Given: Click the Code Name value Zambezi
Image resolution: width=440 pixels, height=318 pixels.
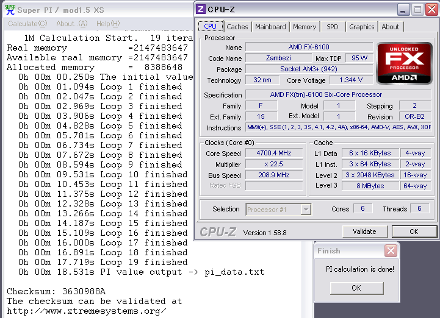Looking at the screenshot, I should pos(278,58).
